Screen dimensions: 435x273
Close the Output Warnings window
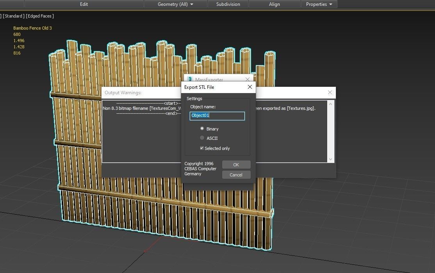(x=330, y=92)
